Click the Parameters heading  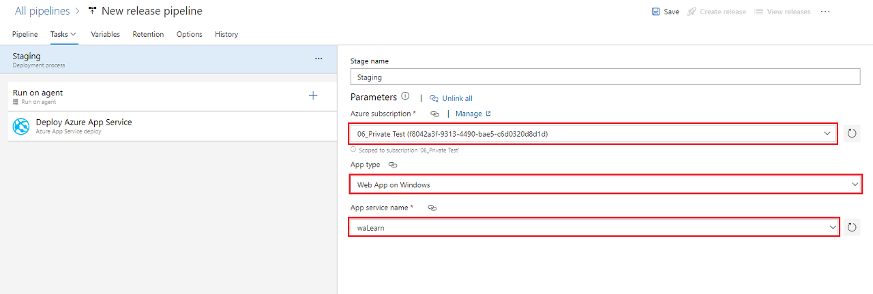374,97
